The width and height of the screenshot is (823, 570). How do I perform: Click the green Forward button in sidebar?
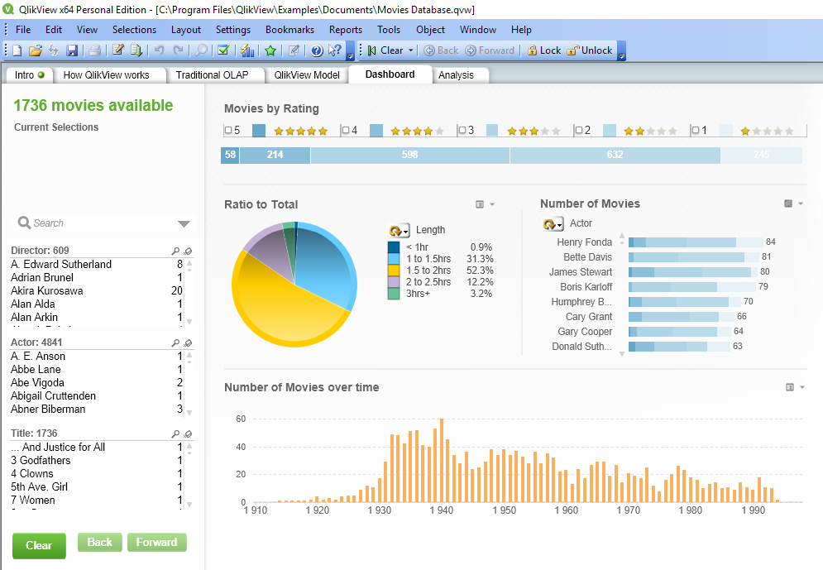[156, 542]
